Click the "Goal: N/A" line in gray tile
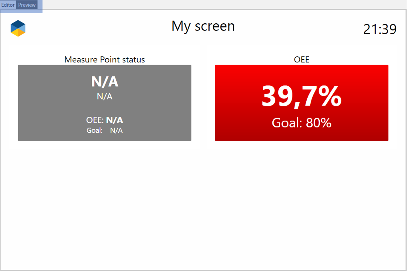 [x=105, y=130]
